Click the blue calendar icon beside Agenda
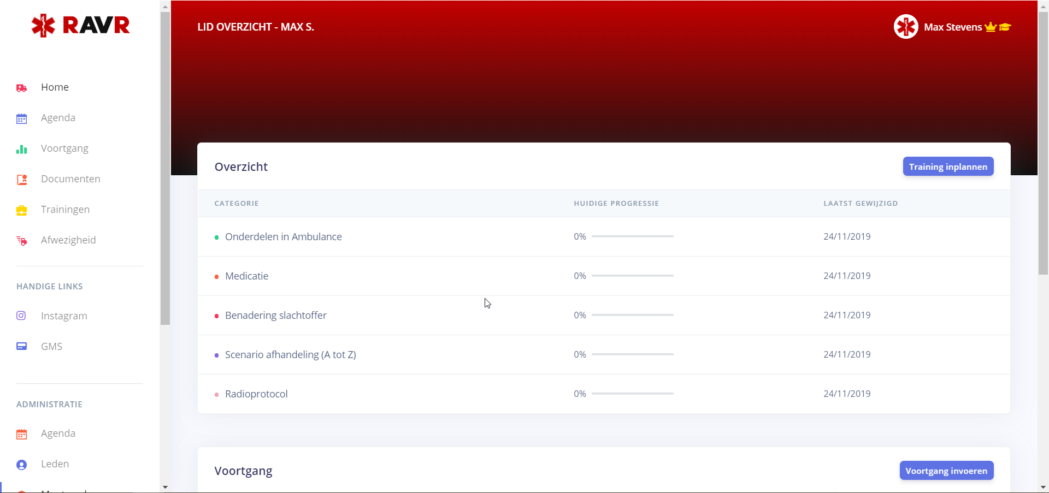Viewport: 1049px width, 493px height. coord(22,118)
